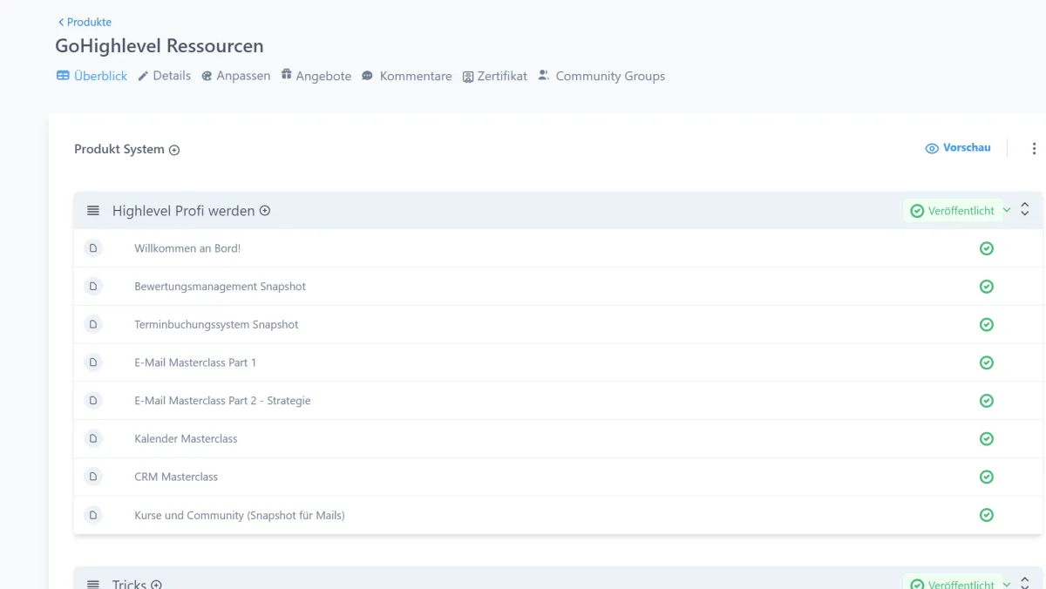The image size is (1046, 589).
Task: Toggle published status of E-Mail Masterclass Part 1
Action: point(987,362)
